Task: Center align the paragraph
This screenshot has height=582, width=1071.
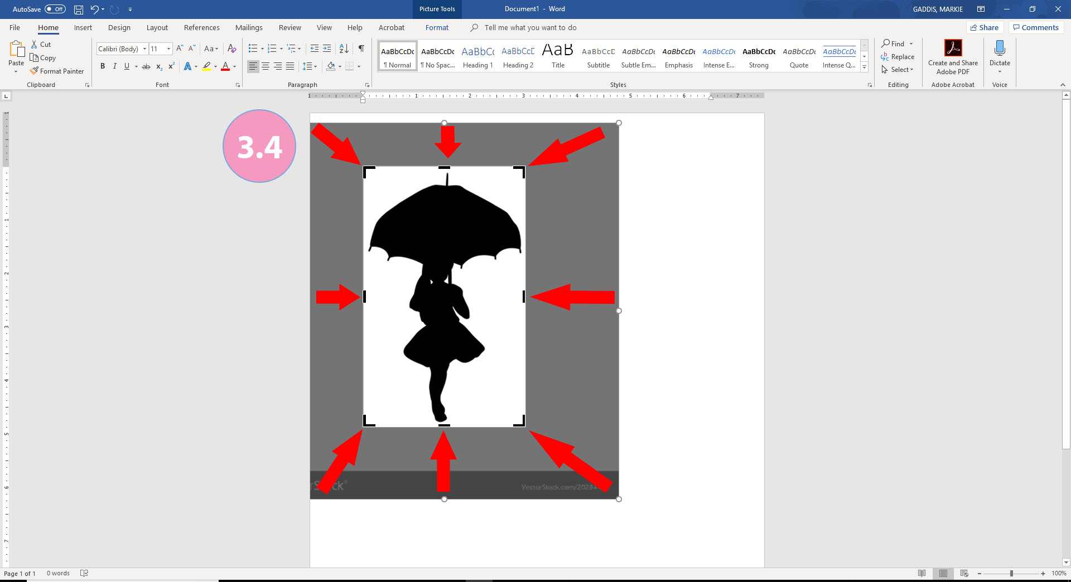Action: pyautogui.click(x=266, y=66)
